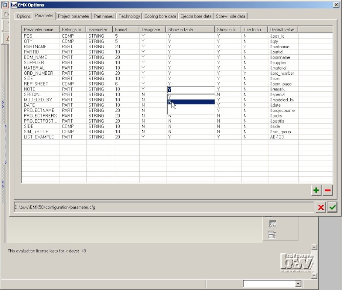
Task: Click the &modeled_by default value cell
Action: 283,100
